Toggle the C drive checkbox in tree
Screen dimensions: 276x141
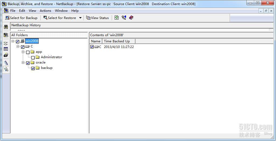coord(23,47)
